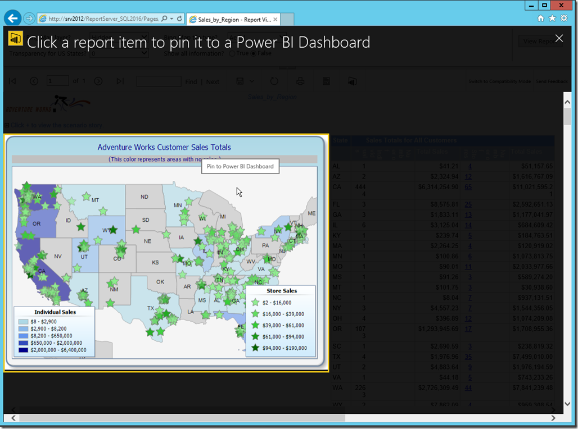
Task: Open the browser Home icon
Action: [540, 18]
